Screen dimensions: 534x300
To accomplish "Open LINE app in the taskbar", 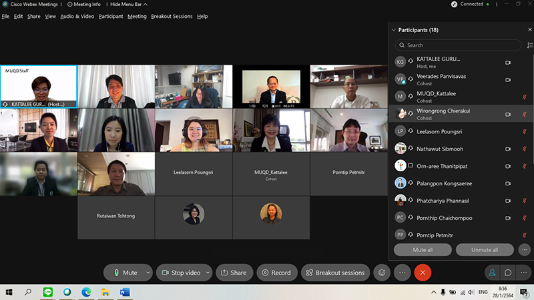I will click(47, 292).
